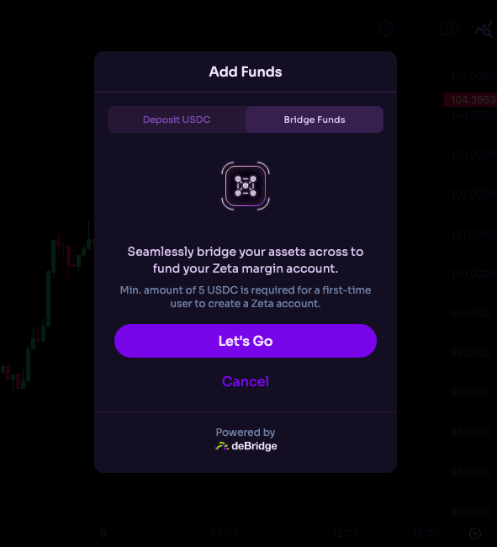
Task: Cancel the Add Funds dialog
Action: pyautogui.click(x=246, y=381)
